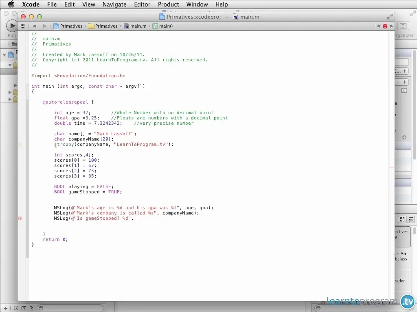Expand a collapsed folder triangle in the navigator
Image resolution: width=417 pixels, height=312 pixels.
pyautogui.click(x=10, y=93)
